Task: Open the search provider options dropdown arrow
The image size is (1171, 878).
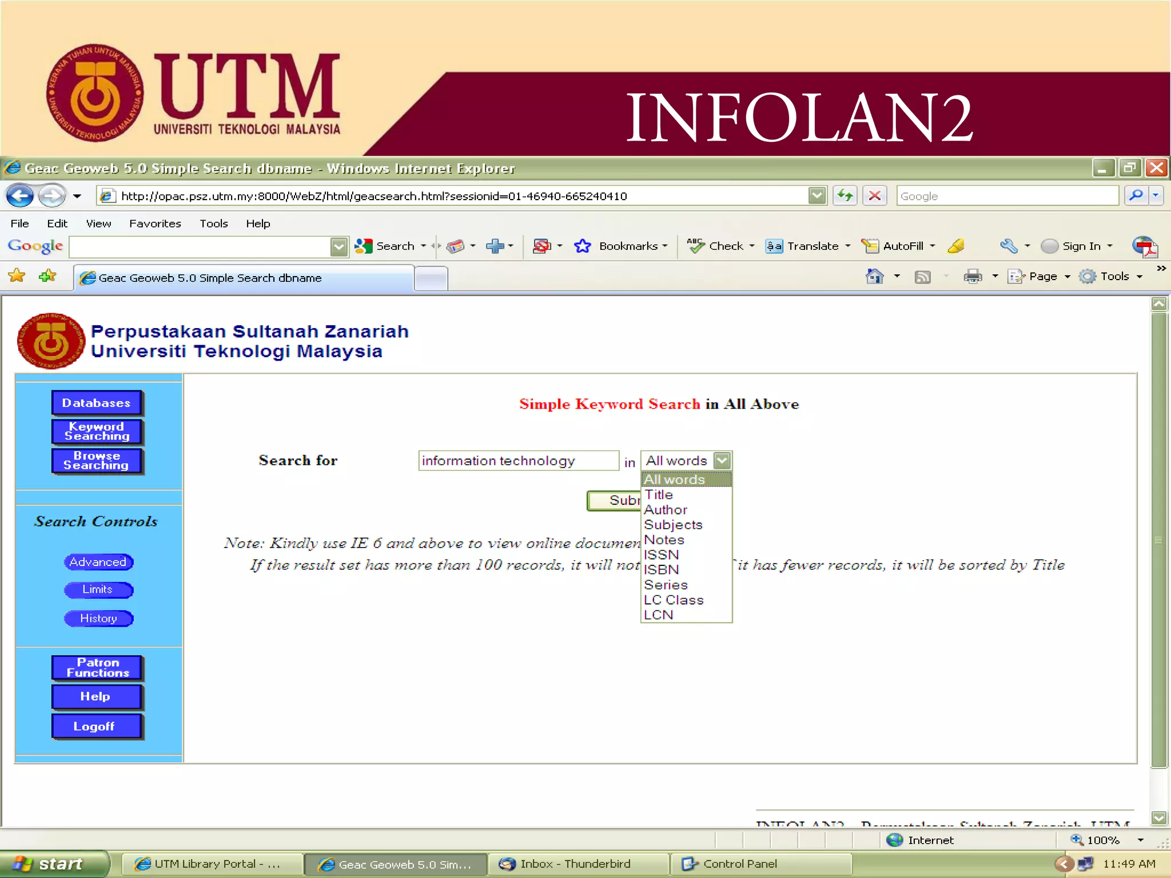Action: 1156,195
